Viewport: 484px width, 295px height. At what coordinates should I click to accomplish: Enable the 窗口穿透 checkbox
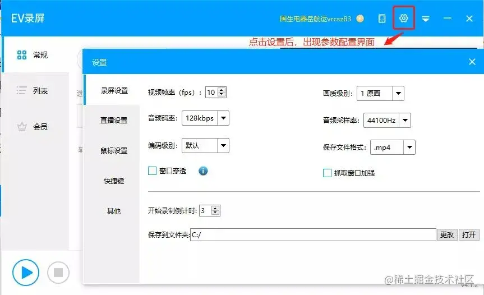pos(152,170)
